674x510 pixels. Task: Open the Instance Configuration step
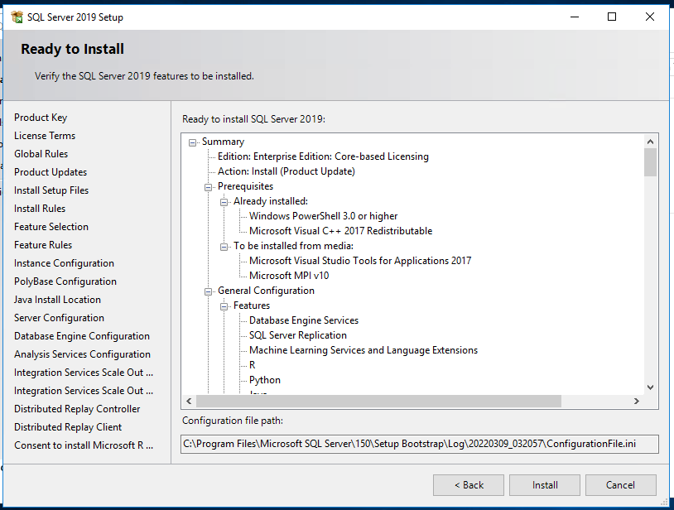point(64,263)
